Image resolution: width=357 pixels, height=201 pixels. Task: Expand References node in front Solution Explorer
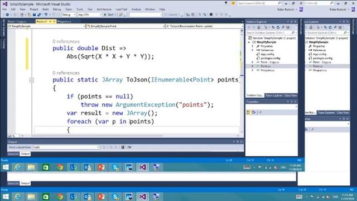tap(253, 50)
